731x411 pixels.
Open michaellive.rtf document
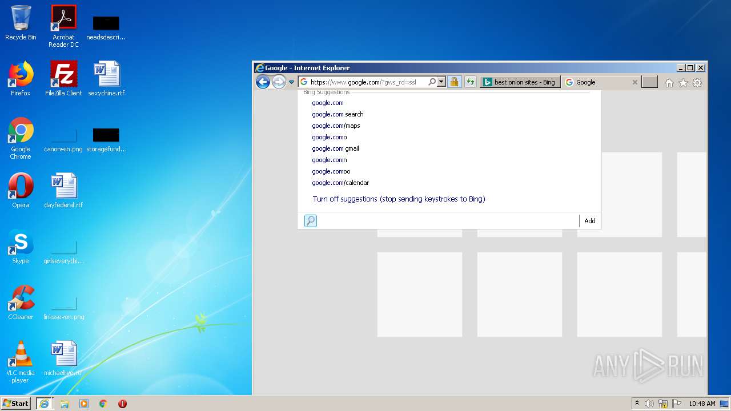pos(63,358)
